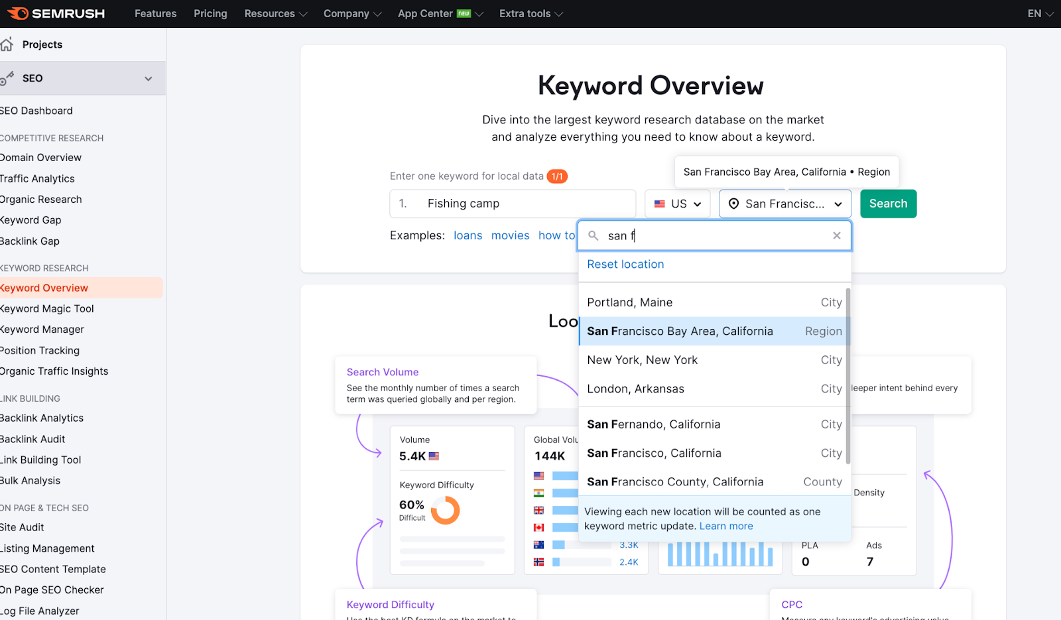
Task: Open Link Building Tool in sidebar
Action: pos(40,460)
